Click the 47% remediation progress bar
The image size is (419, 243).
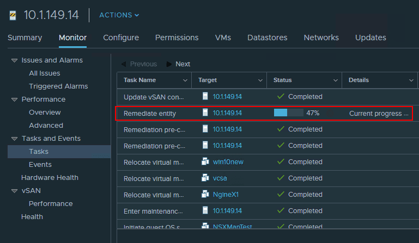[x=288, y=113]
